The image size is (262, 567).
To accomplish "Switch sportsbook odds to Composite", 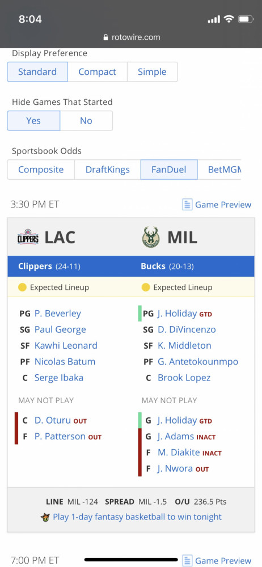I will click(x=41, y=170).
